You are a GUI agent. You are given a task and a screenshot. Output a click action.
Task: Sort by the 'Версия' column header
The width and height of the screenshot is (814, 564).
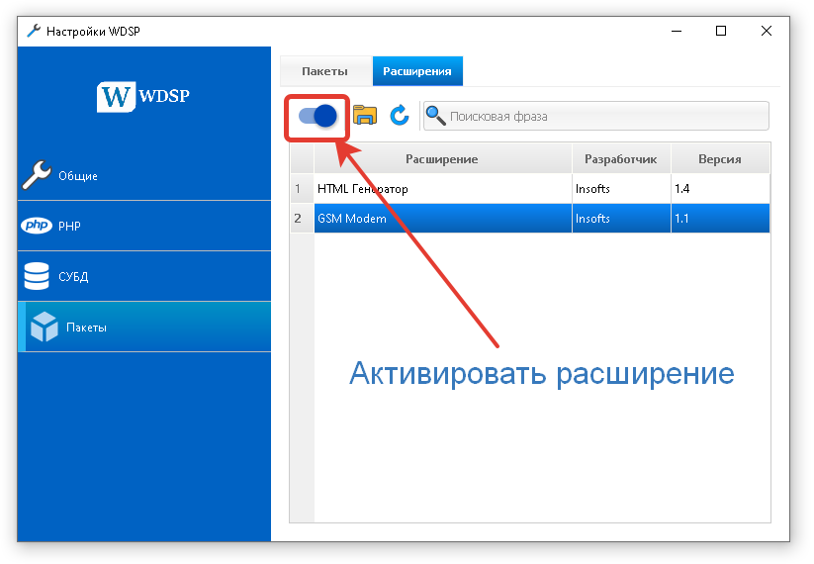[x=721, y=159]
